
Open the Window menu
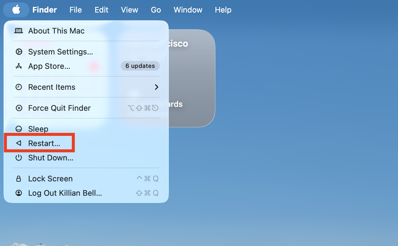[188, 10]
